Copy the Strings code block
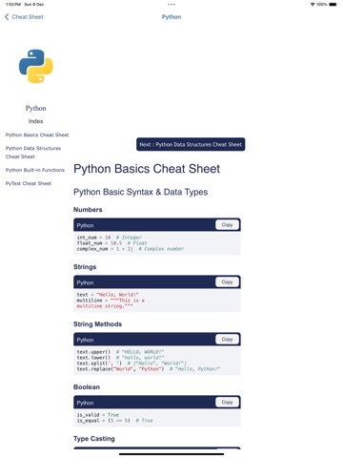The image size is (343, 458). tap(227, 282)
